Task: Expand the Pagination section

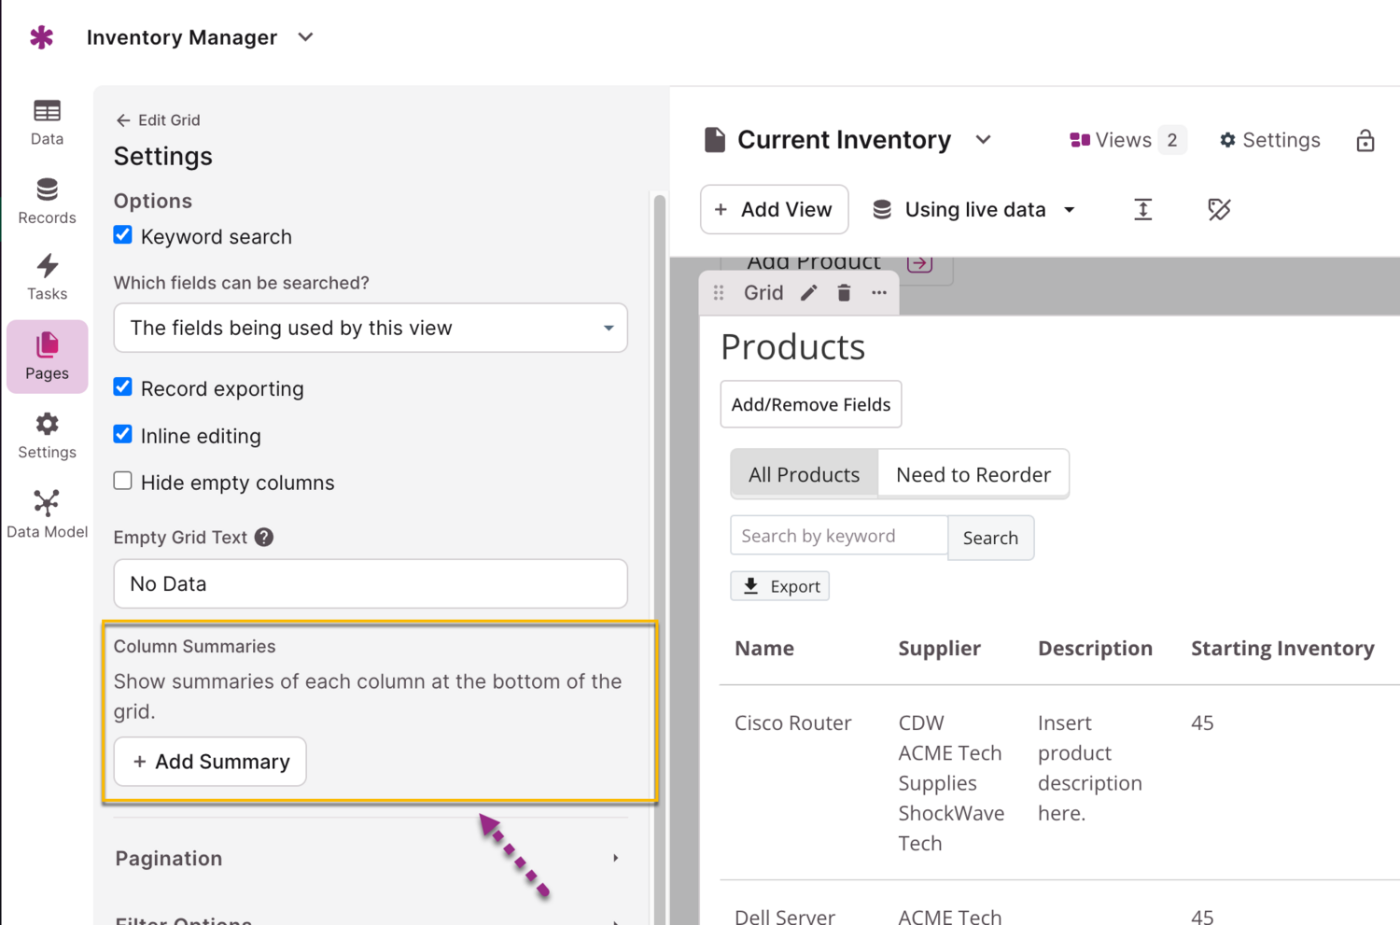Action: point(370,858)
